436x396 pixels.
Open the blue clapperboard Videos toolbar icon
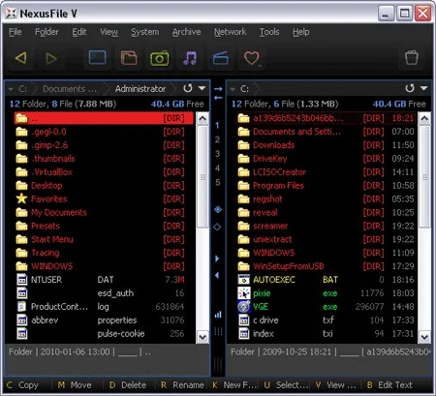[x=221, y=58]
